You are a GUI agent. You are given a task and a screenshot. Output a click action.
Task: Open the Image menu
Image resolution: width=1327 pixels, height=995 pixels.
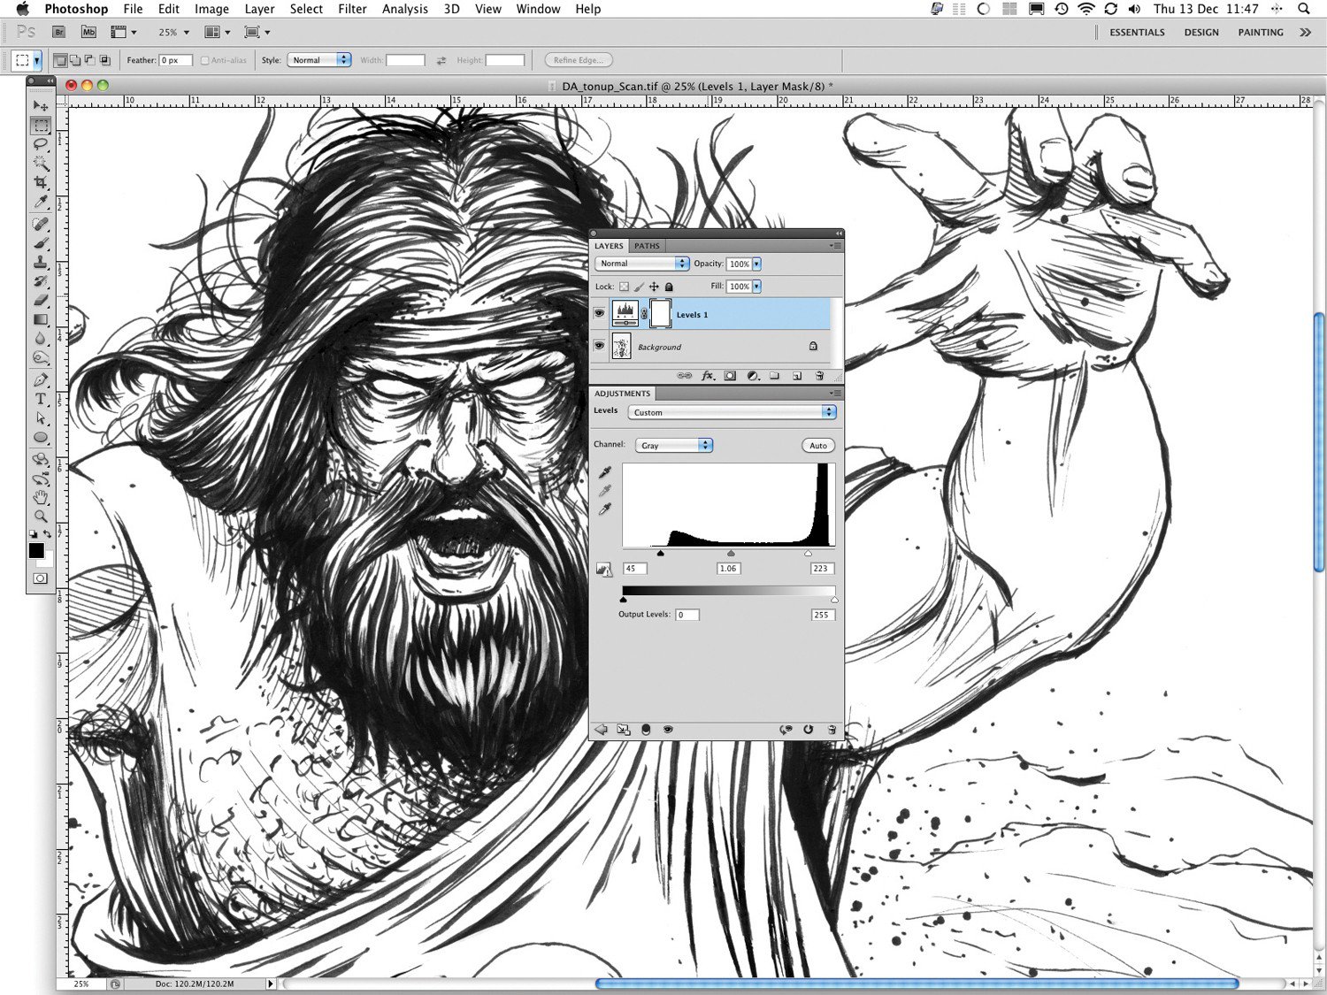coord(211,9)
